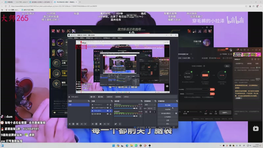Hide the image source with eye icon
The image size is (263, 148).
[x=108, y=108]
